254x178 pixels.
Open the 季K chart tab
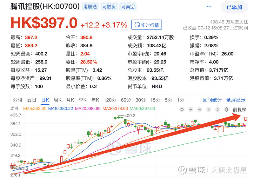83,100
